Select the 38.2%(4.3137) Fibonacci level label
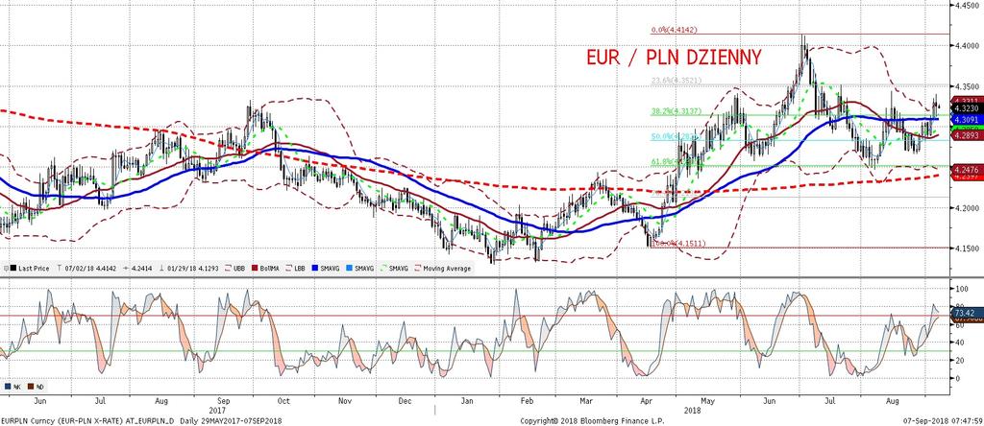Viewport: 984px width, 426px height. coord(675,111)
